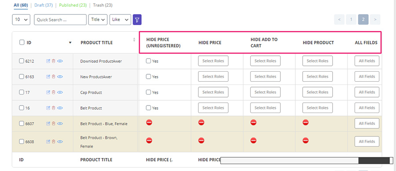Enable Yes for Download ProductAwer unregistered price
Screen dimensions: 396x171
tap(149, 61)
